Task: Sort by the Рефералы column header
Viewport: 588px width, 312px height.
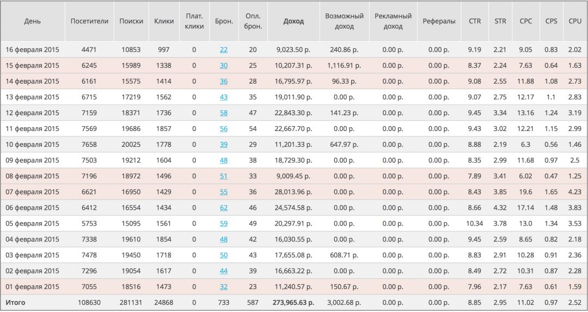Action: [439, 21]
